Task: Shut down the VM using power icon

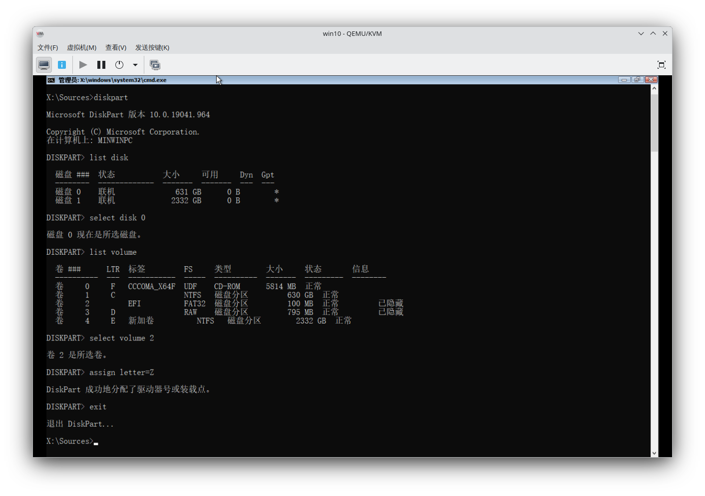Action: [119, 65]
